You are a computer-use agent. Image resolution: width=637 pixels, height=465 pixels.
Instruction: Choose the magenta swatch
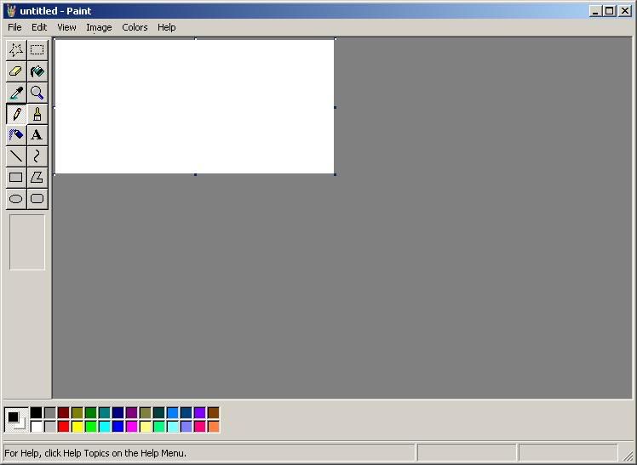(x=132, y=427)
